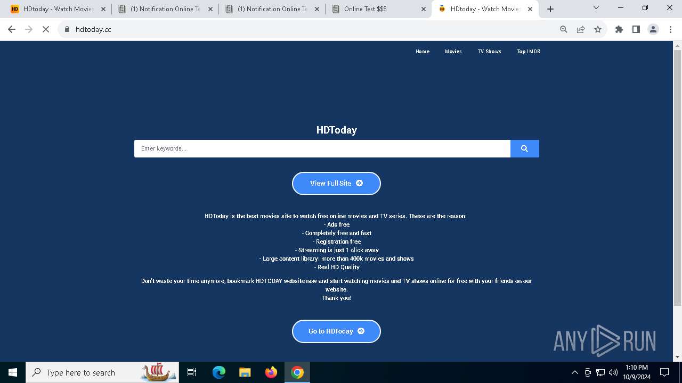This screenshot has width=682, height=383.
Task: Show hidden tray icons chevron
Action: click(574, 372)
